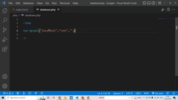Open the Extensions view

click(5, 49)
